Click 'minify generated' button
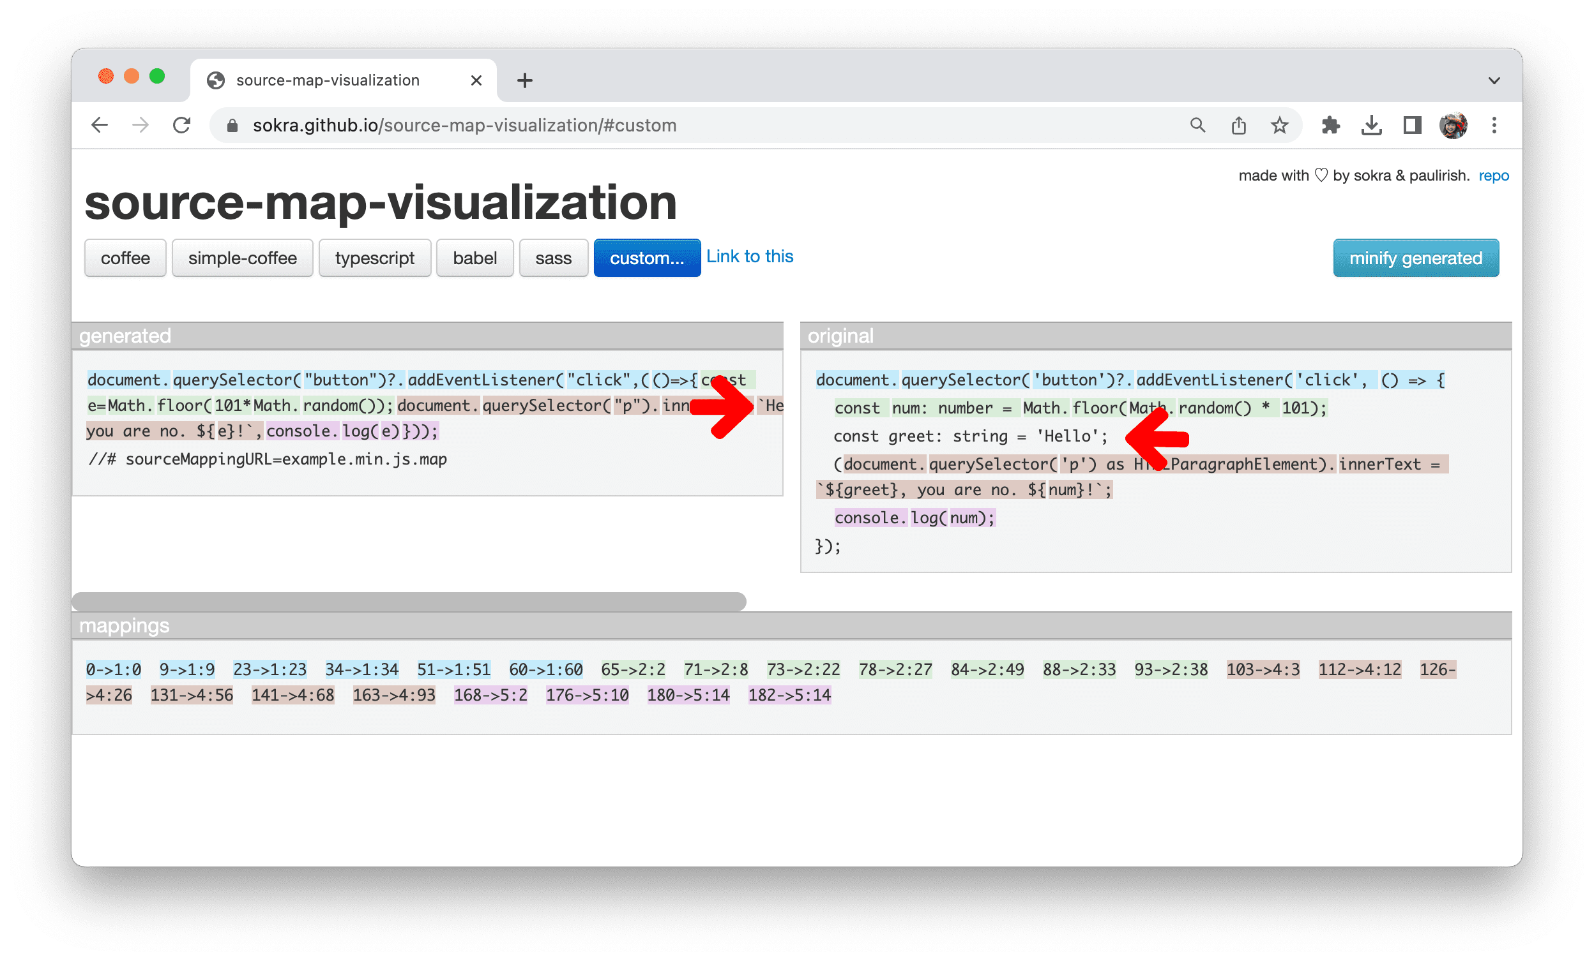The height and width of the screenshot is (961, 1594). pos(1416,258)
